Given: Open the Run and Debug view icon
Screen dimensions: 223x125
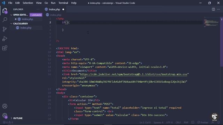Looking at the screenshot, I should click(5, 39).
